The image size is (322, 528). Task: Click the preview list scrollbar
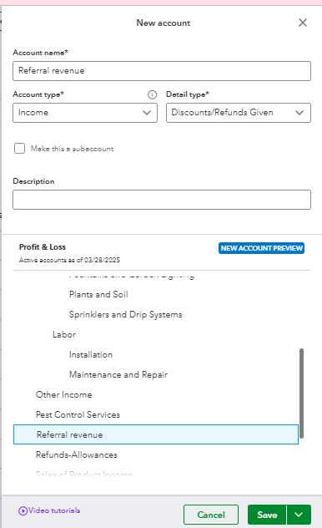[301, 393]
